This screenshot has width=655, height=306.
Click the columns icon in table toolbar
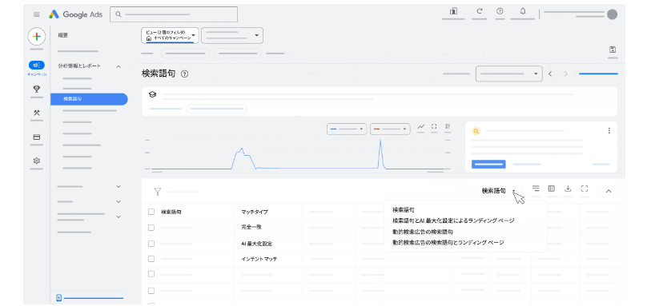552,189
